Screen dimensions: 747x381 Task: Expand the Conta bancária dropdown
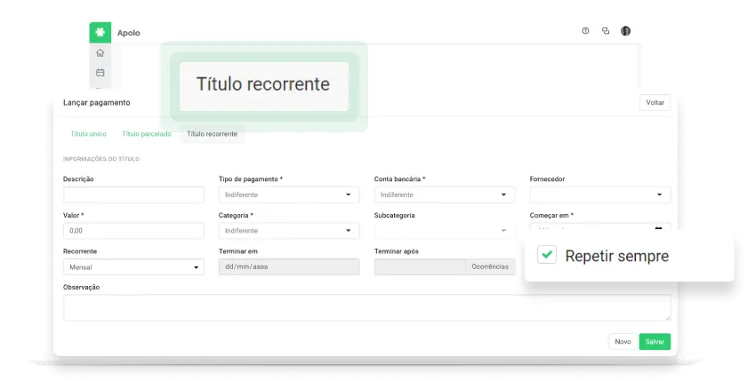(x=444, y=194)
